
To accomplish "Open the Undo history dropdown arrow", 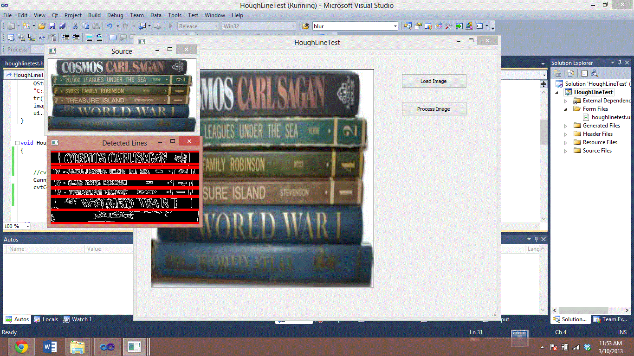I will point(117,26).
